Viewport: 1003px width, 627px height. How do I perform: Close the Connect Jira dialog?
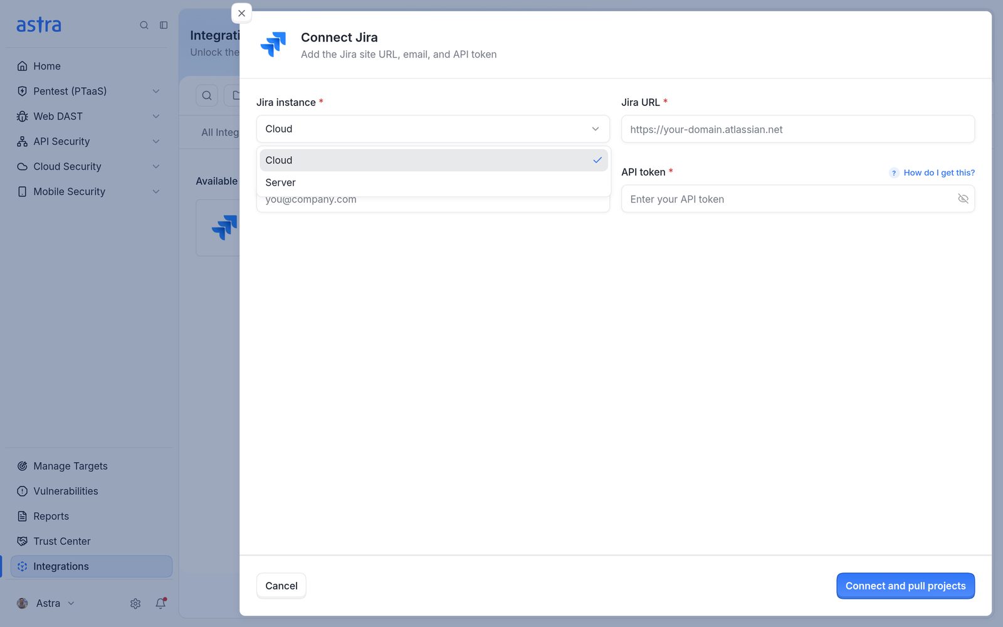coord(241,13)
